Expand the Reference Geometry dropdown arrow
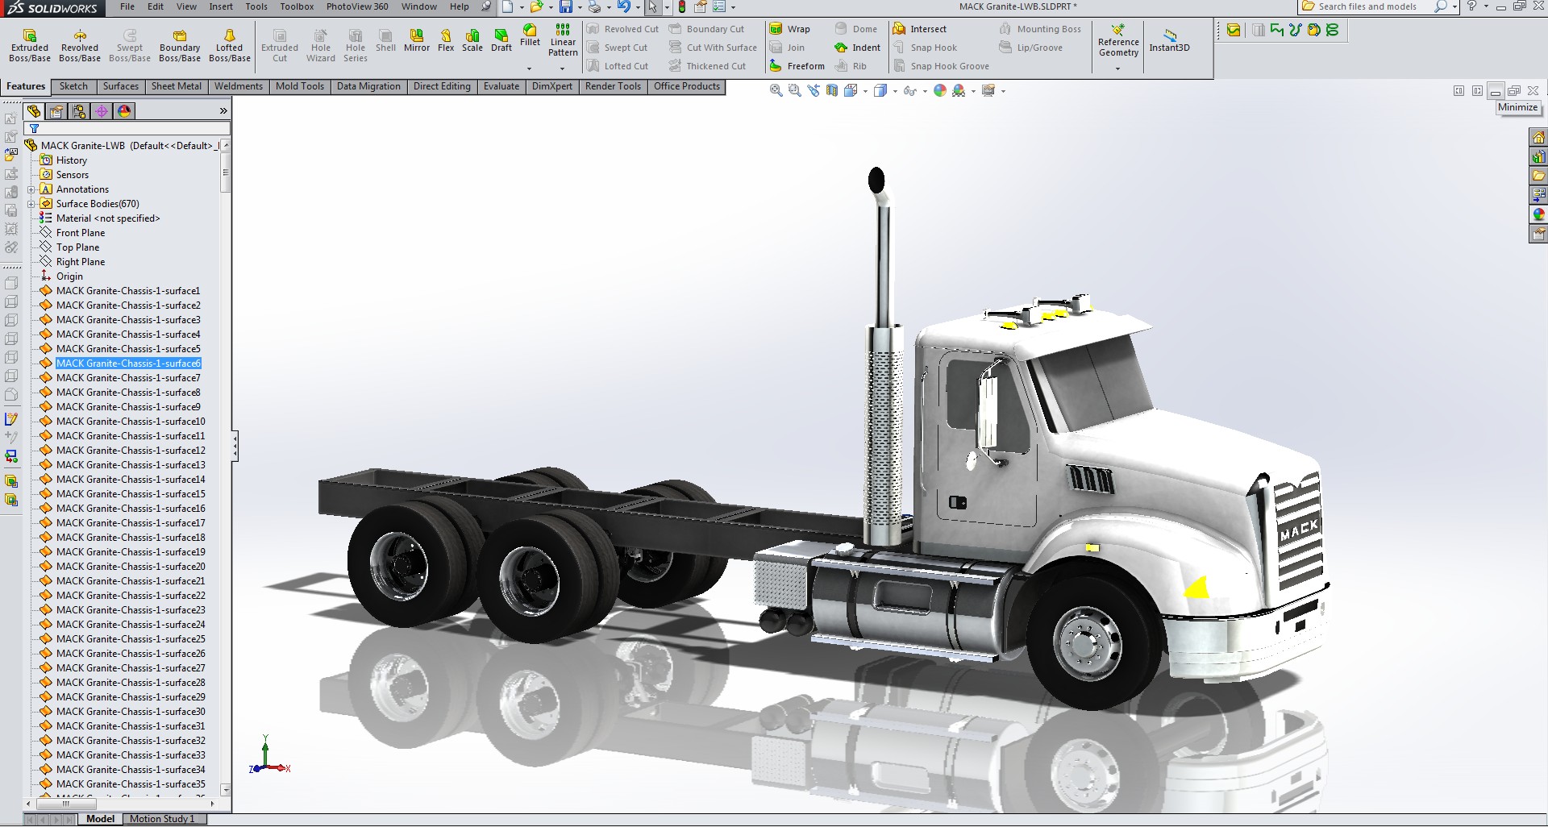Image resolution: width=1548 pixels, height=827 pixels. 1118,69
